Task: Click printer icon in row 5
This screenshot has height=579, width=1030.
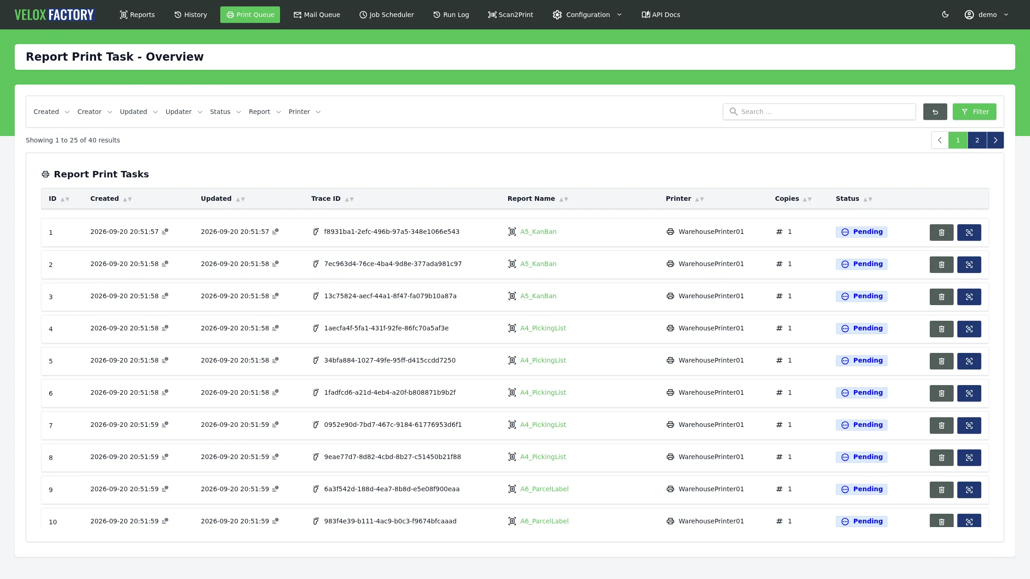Action: (x=670, y=360)
